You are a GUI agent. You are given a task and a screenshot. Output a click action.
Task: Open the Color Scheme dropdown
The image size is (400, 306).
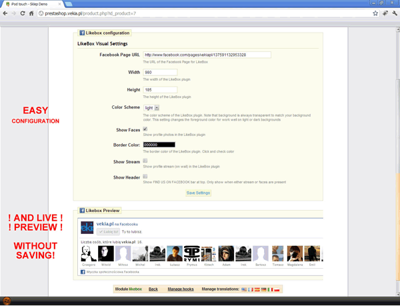151,107
